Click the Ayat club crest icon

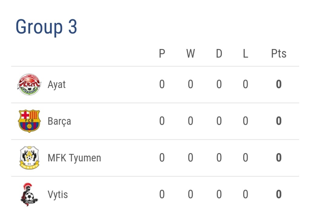click(x=29, y=84)
